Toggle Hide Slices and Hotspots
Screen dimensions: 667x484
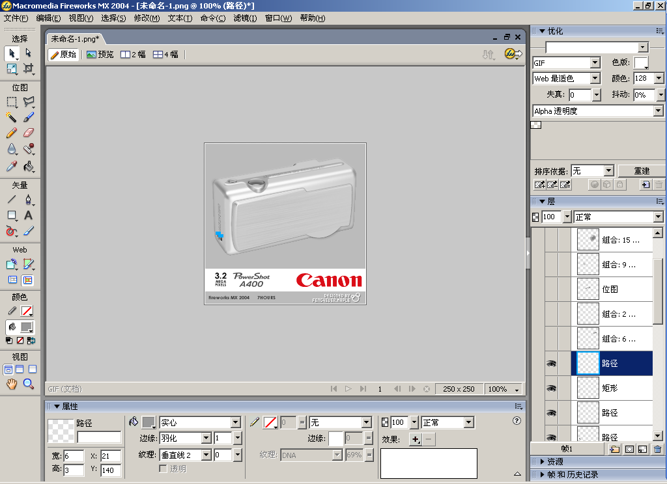click(13, 280)
